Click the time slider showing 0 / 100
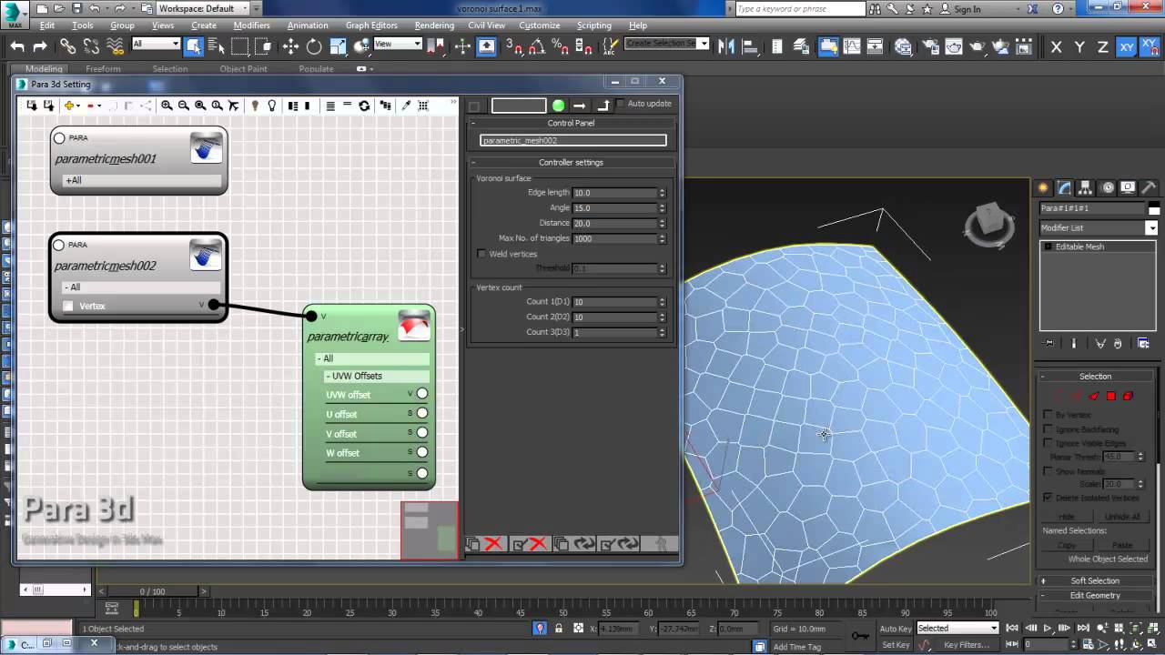 click(x=152, y=591)
